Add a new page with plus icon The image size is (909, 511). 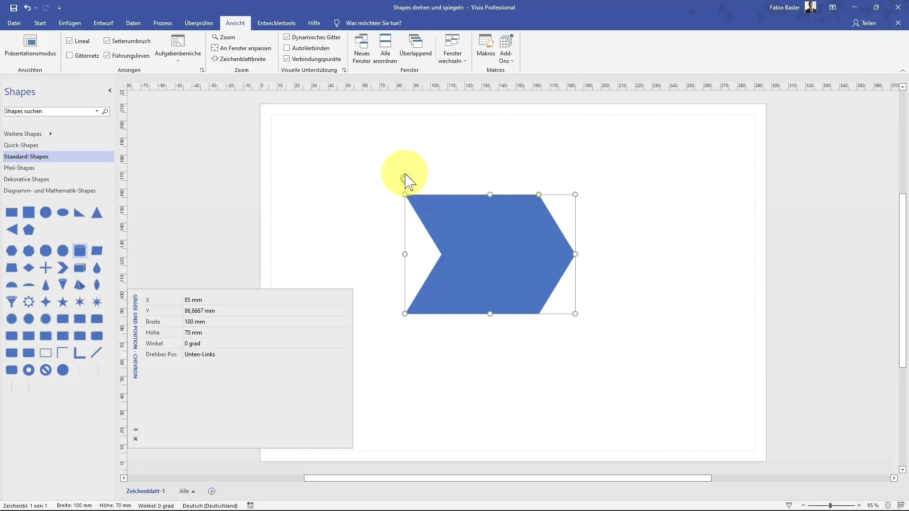(212, 491)
